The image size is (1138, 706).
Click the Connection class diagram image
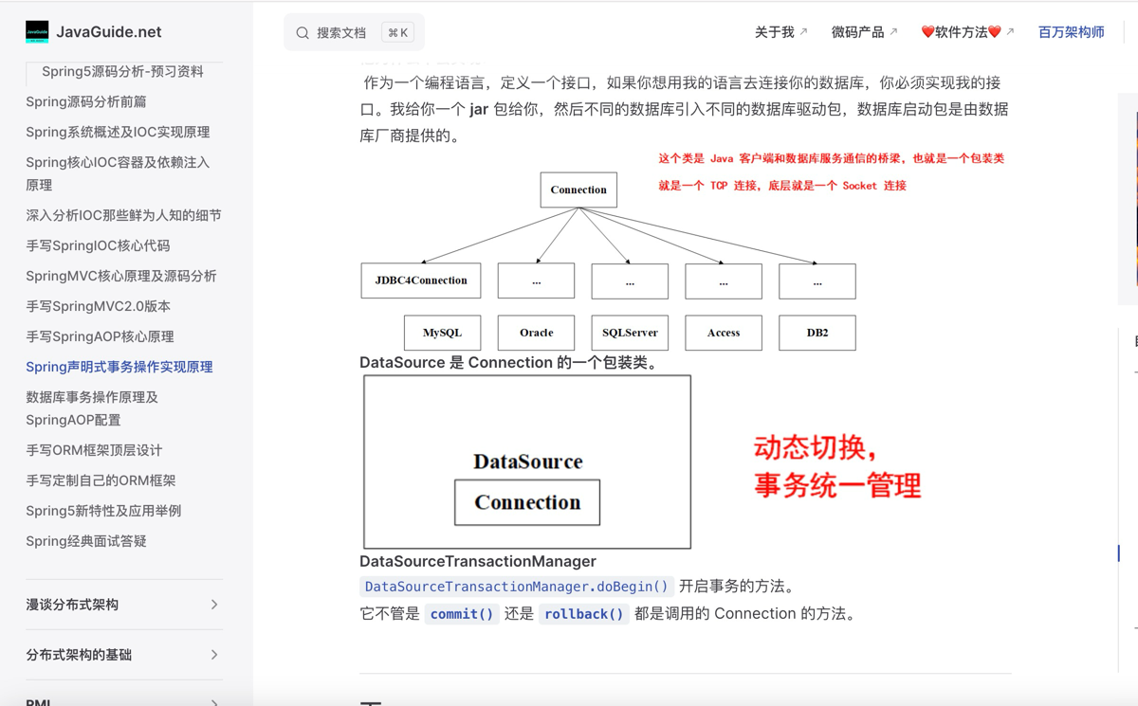click(x=683, y=250)
